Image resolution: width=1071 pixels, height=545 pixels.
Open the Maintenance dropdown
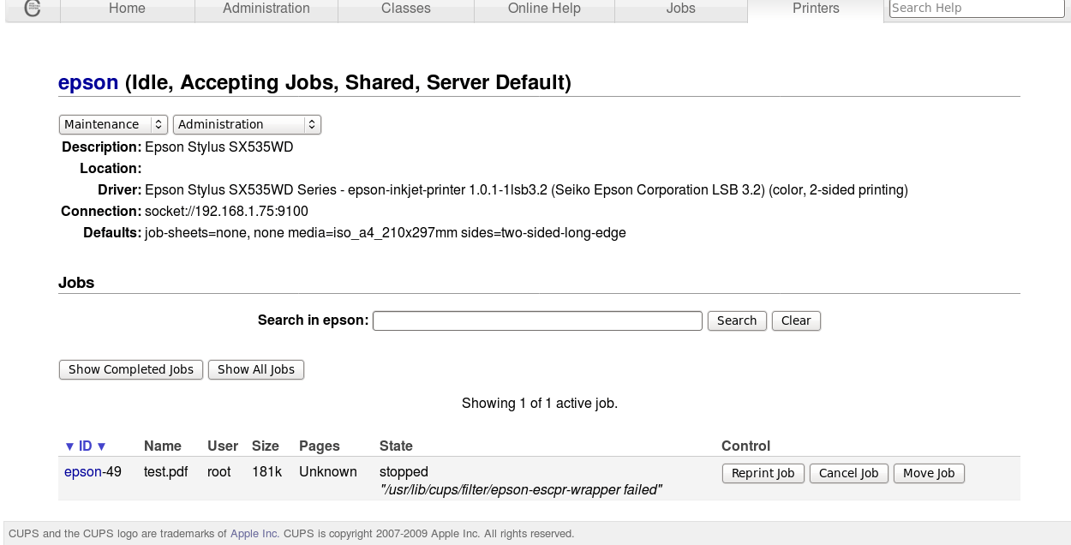(x=112, y=124)
